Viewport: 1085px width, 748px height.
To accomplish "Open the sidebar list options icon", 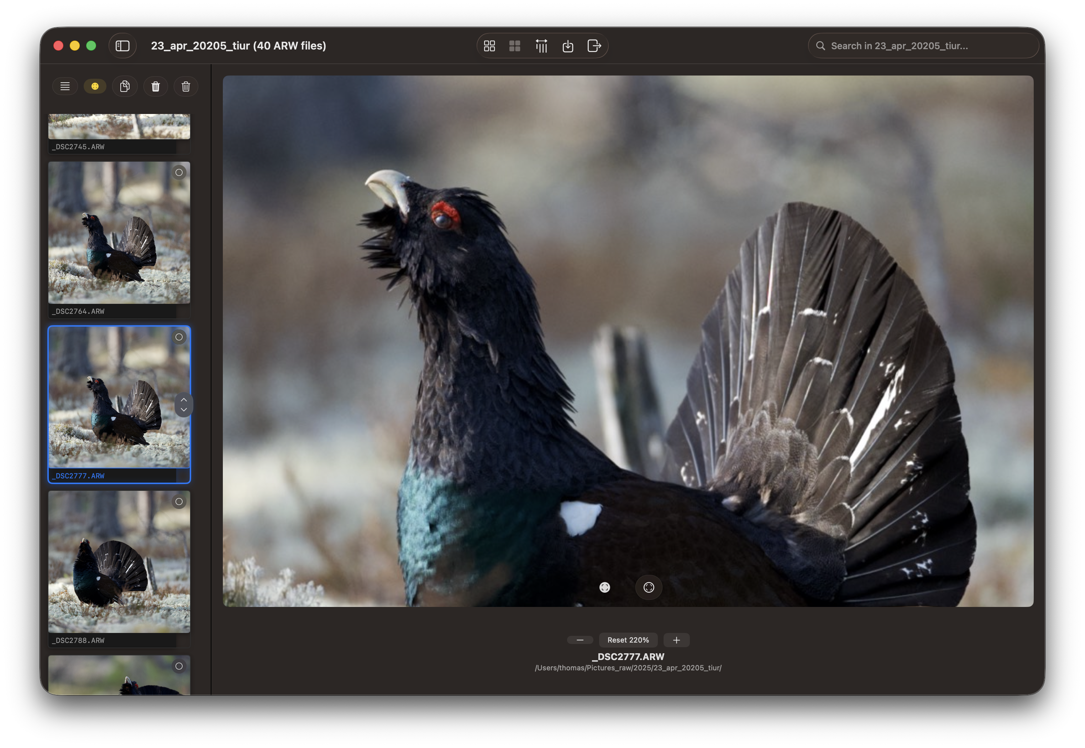I will point(65,86).
